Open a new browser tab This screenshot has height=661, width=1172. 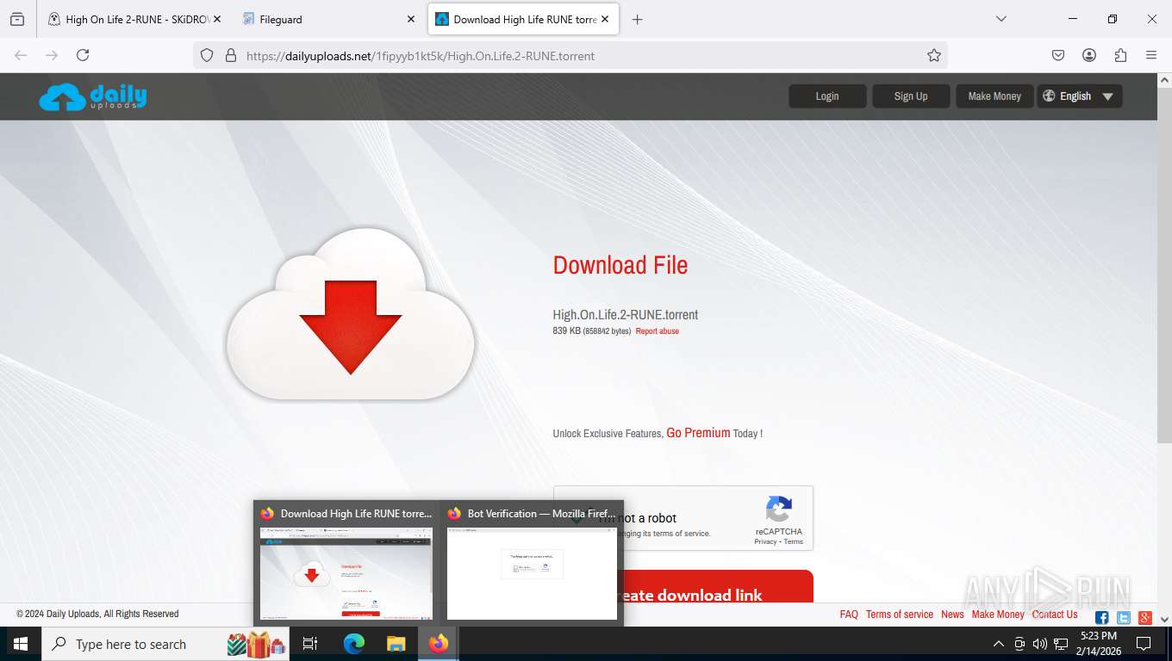[637, 19]
